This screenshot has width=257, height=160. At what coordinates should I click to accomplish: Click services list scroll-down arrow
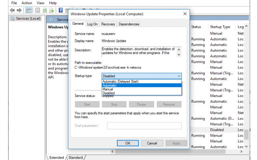(246, 147)
